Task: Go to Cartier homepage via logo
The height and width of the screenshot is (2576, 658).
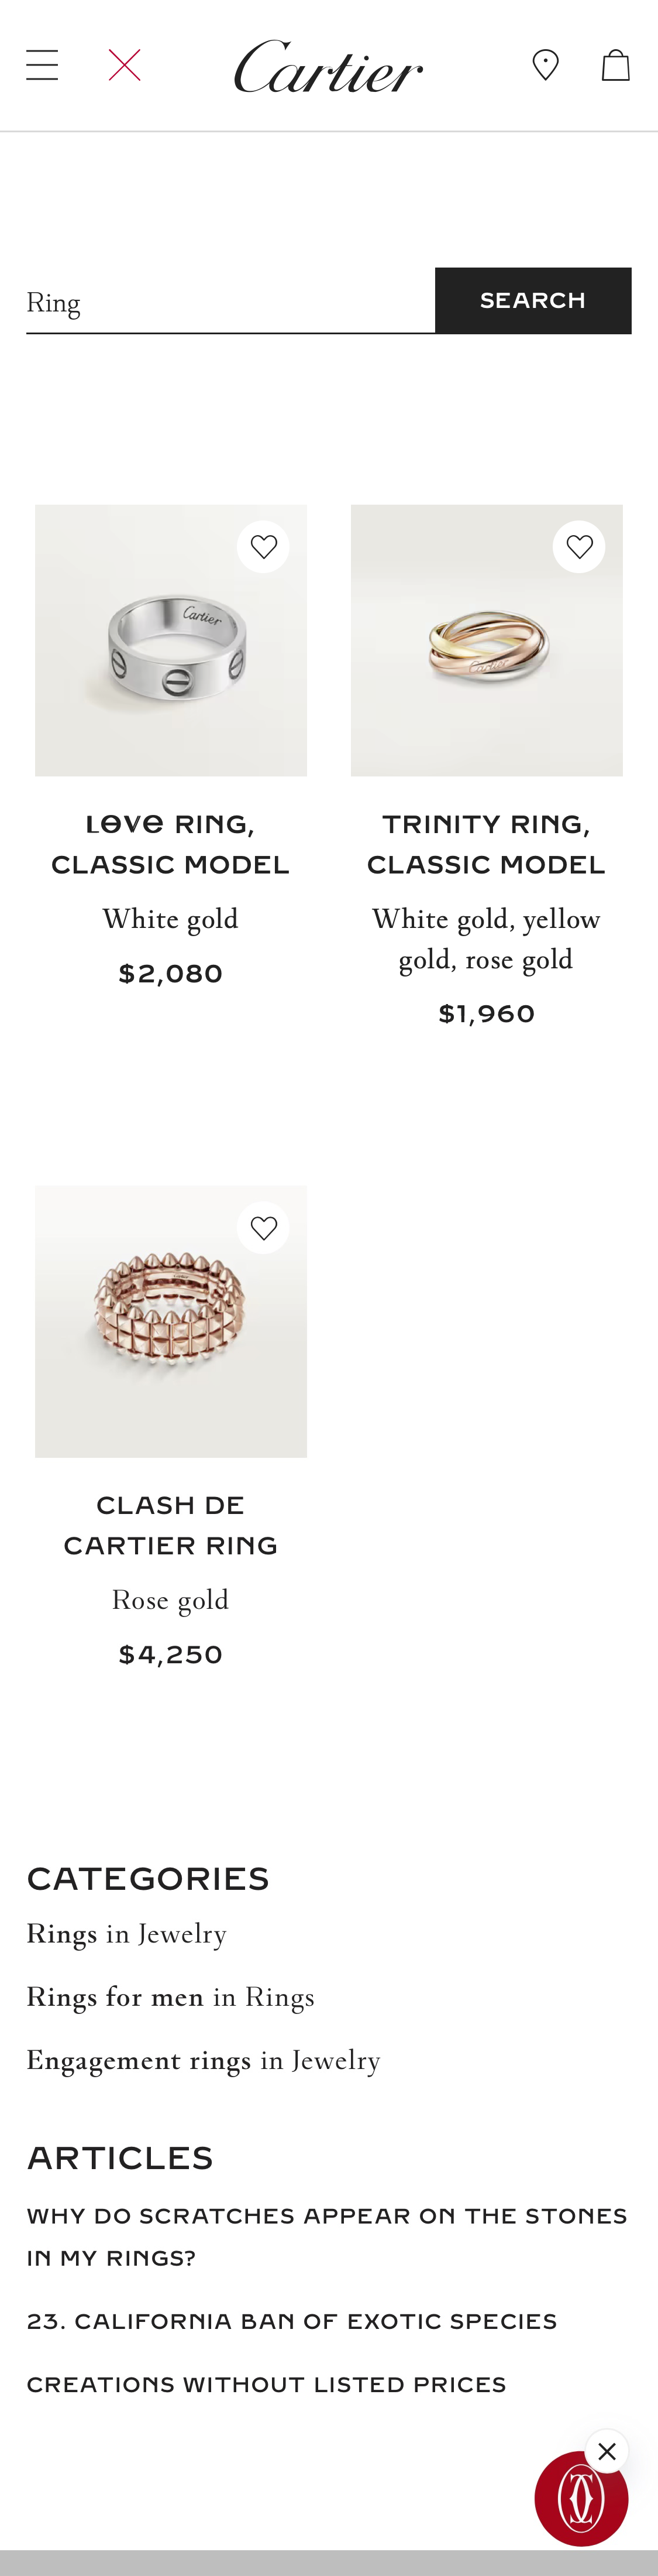Action: (x=329, y=67)
